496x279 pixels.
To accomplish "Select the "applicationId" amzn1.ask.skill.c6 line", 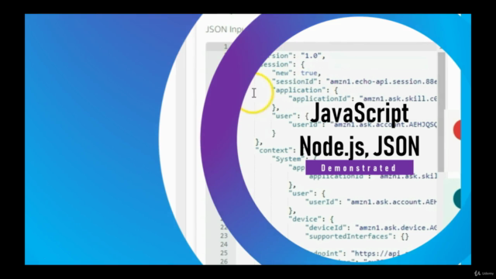I will [x=363, y=98].
